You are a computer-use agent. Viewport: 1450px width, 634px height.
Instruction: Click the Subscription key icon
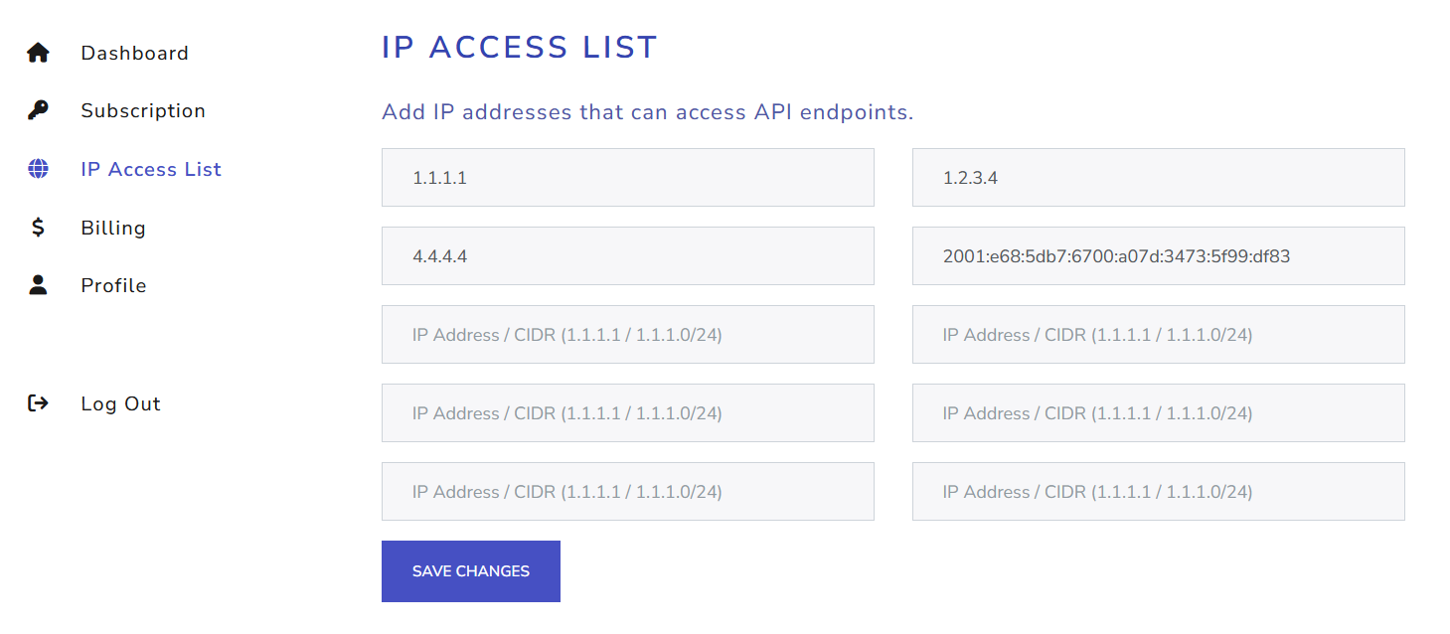pos(38,110)
